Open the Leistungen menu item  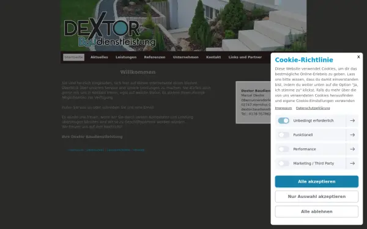126,57
